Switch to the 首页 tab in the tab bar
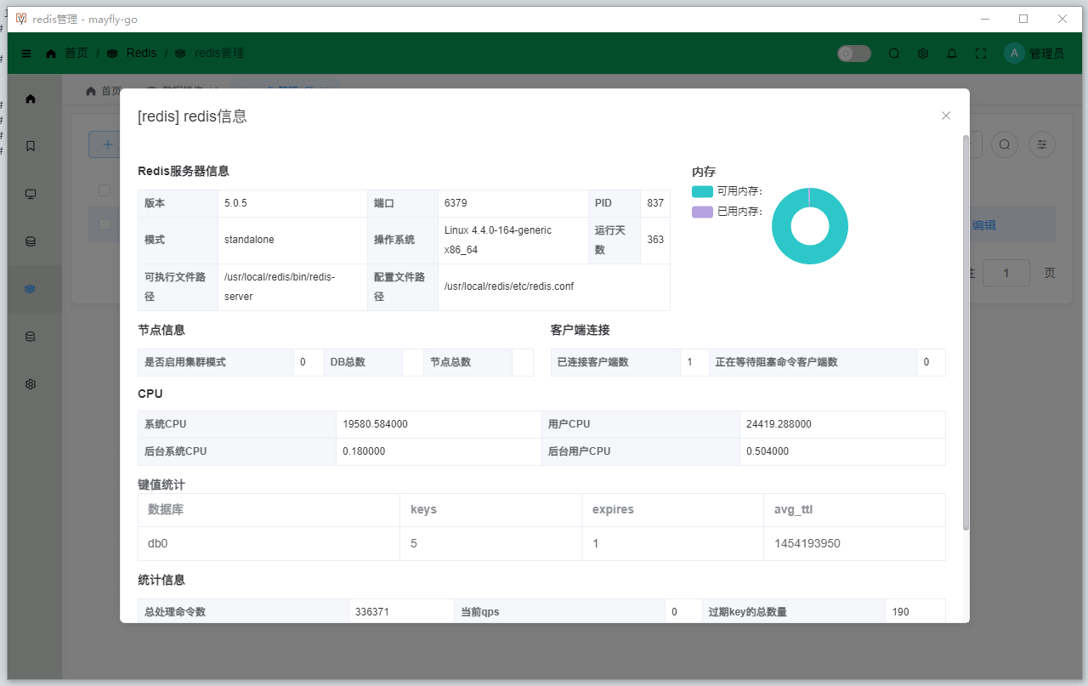The height and width of the screenshot is (686, 1088). coord(105,91)
